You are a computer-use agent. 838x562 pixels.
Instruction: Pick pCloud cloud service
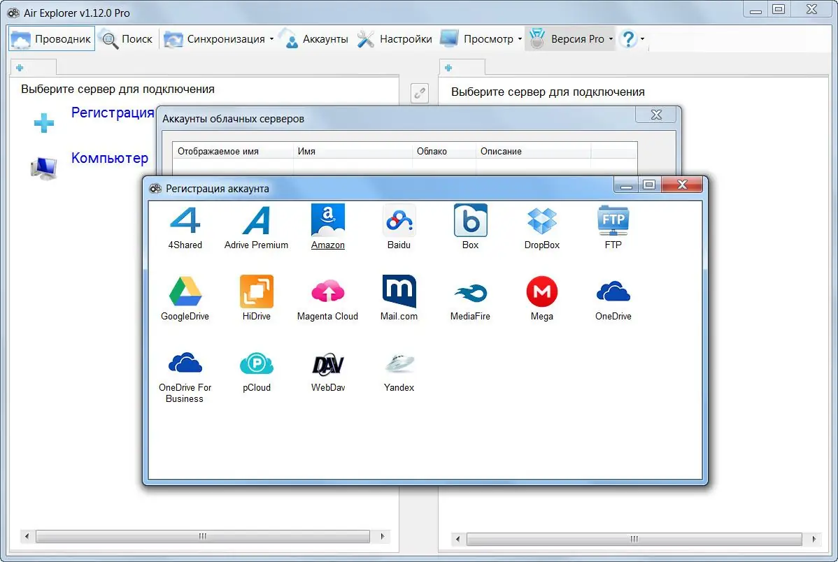[x=257, y=363]
